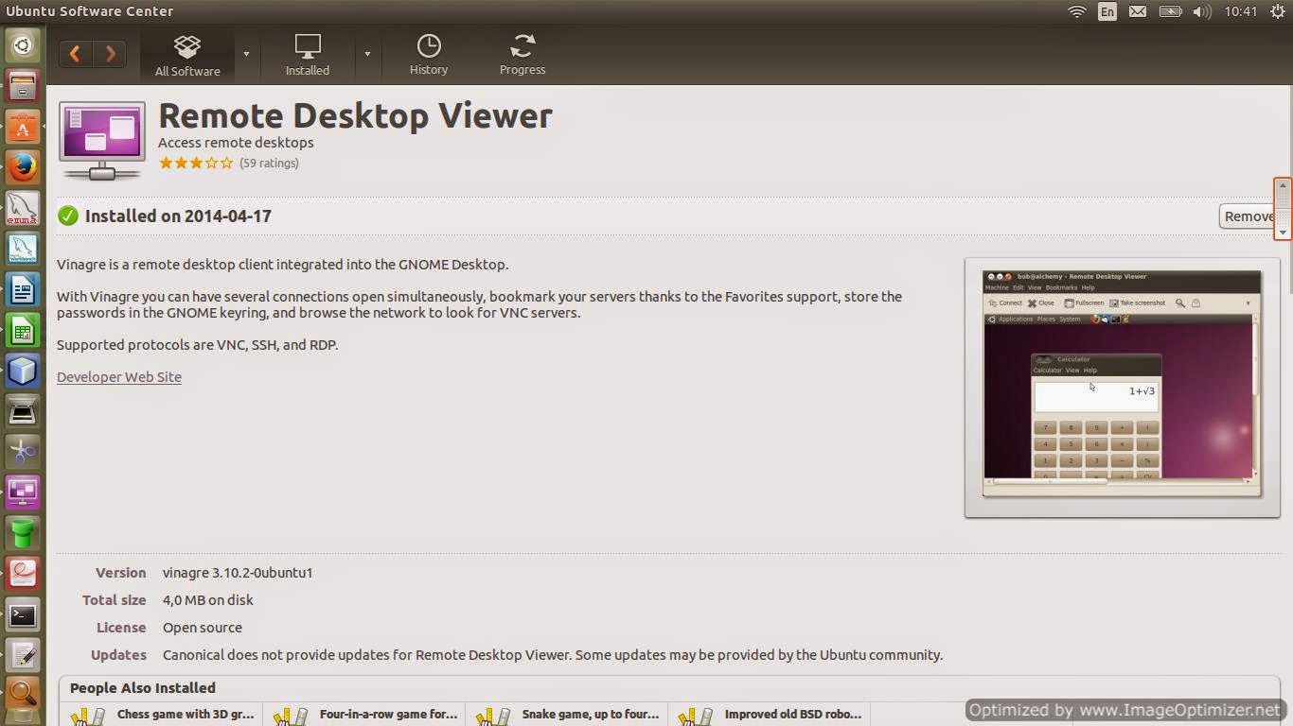The image size is (1293, 726).
Task: Open the green pipe app in dock
Action: coord(23,533)
